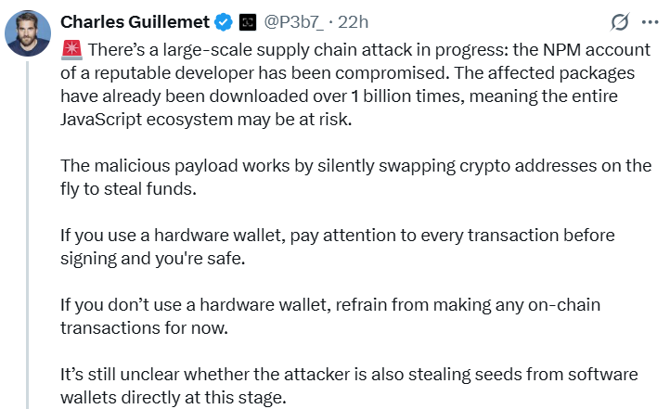Click the 'If you use a hardware wallet' paragraph

[338, 247]
